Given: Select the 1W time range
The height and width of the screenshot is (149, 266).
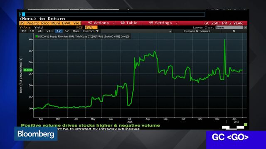Looking at the screenshot, I should click(x=24, y=31).
